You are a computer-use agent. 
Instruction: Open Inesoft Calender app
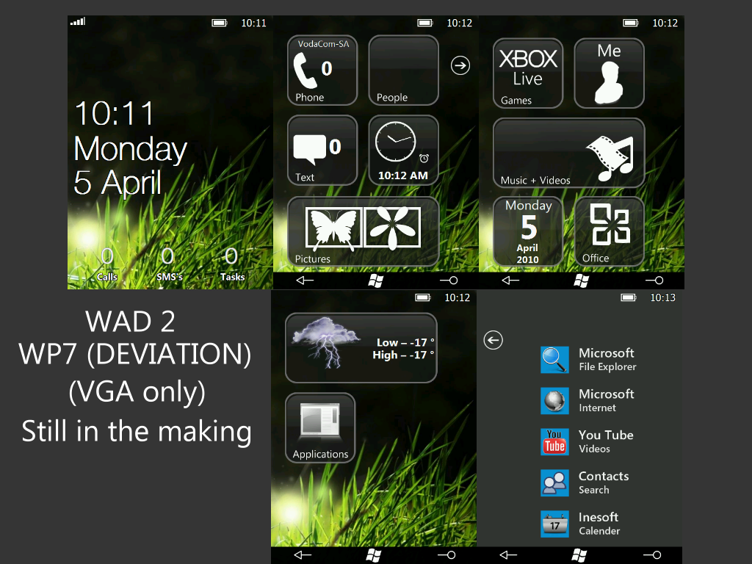tap(580, 524)
